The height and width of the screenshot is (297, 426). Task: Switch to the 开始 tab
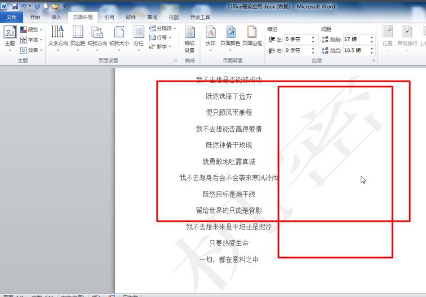(x=35, y=17)
